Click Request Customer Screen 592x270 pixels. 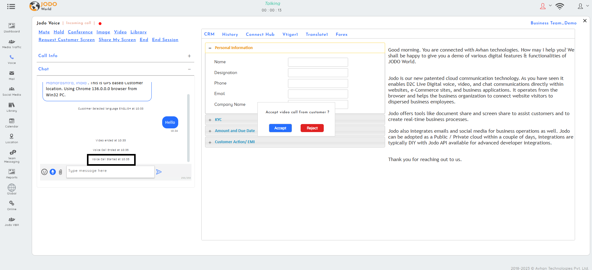tap(67, 40)
